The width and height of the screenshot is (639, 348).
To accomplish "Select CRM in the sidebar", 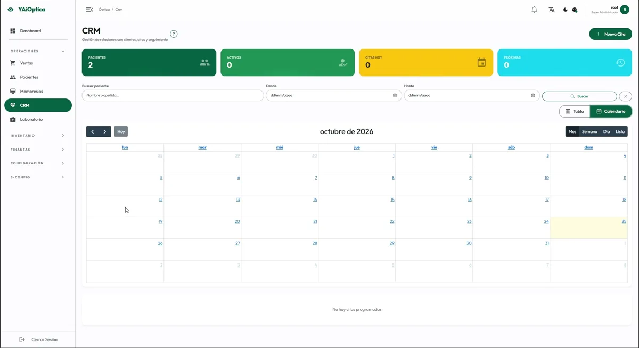I will [38, 105].
